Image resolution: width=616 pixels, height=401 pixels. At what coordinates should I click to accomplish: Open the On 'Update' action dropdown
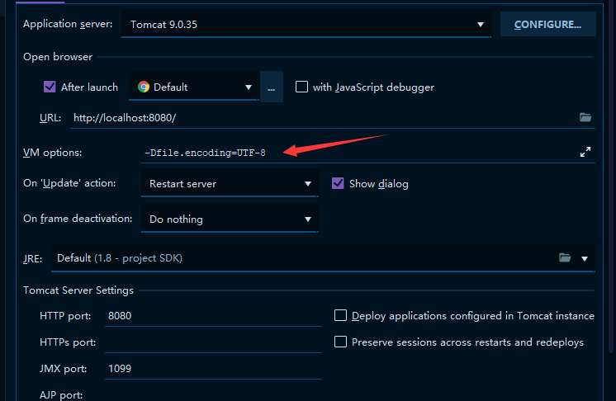point(230,183)
